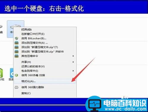This screenshot has height=112, width=148.
Task: Select 启用 BitLocker(B)... entry
Action: click(x=45, y=38)
